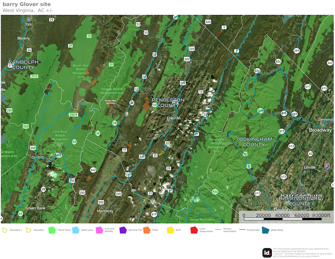Click the route 37/2 shield marker

[33, 76]
